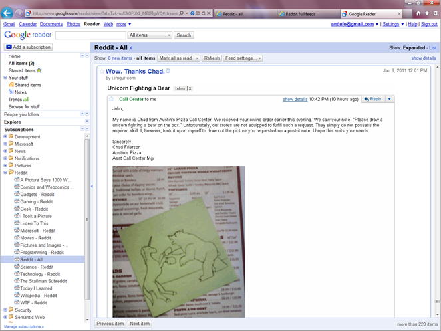
Task: Switch to the Reddit full feeds tab
Action: click(308, 14)
